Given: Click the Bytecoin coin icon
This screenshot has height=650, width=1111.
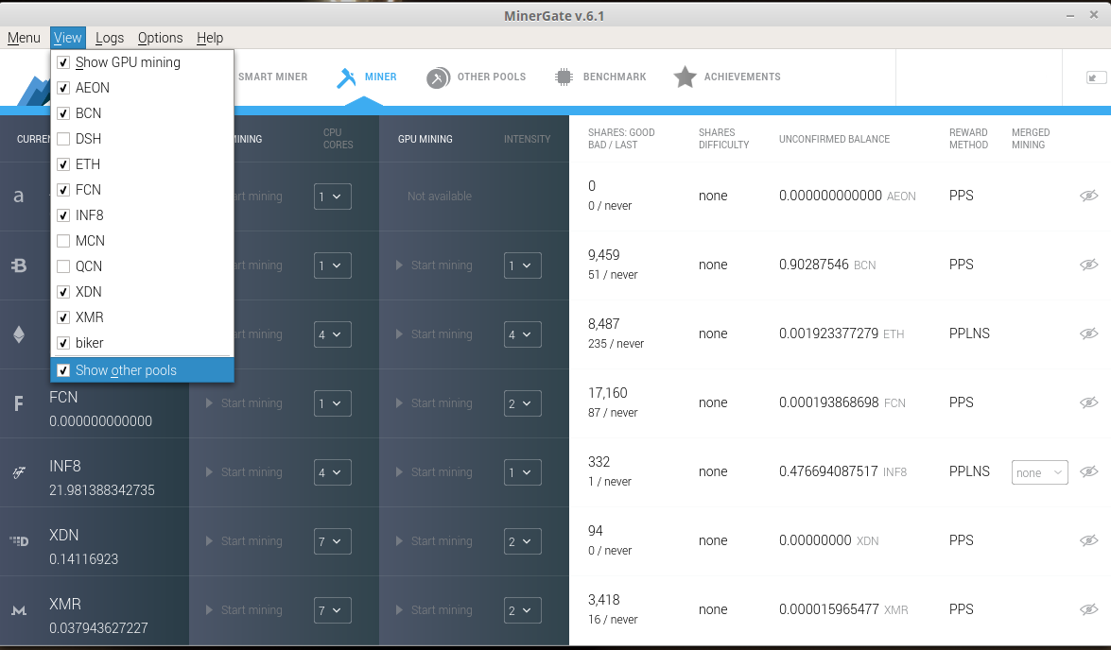Looking at the screenshot, I should 19,265.
